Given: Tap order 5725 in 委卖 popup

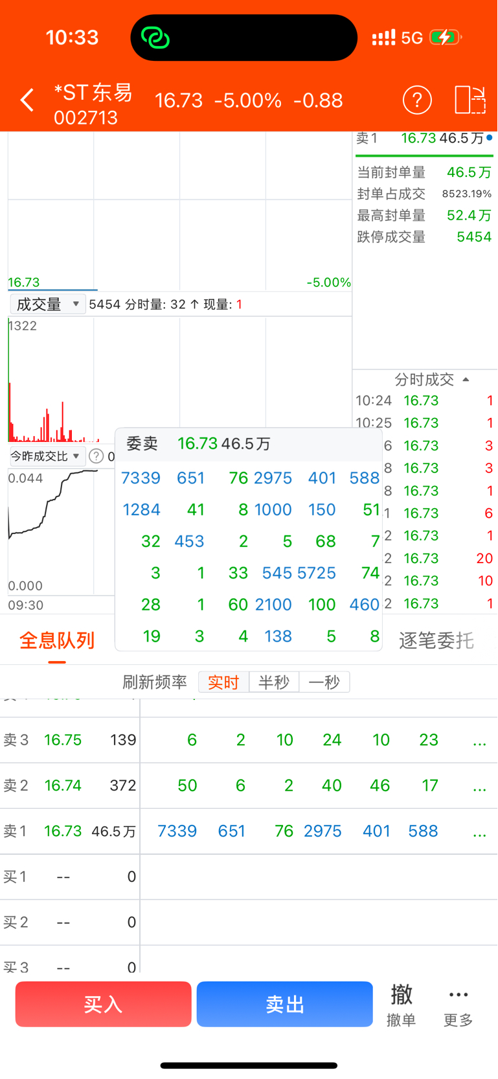Looking at the screenshot, I should coord(317,573).
